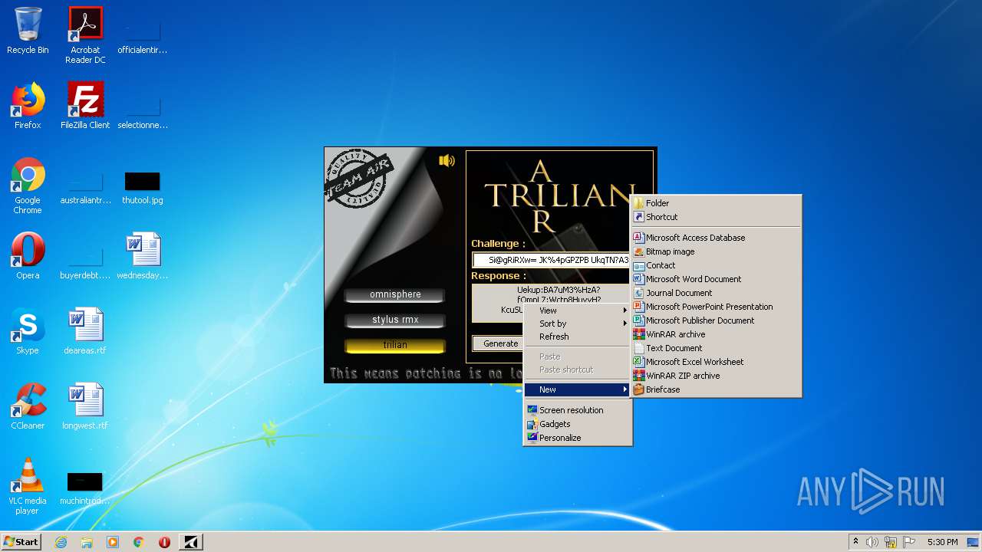
Task: Create new WinRAR ZIP archive
Action: (x=716, y=376)
